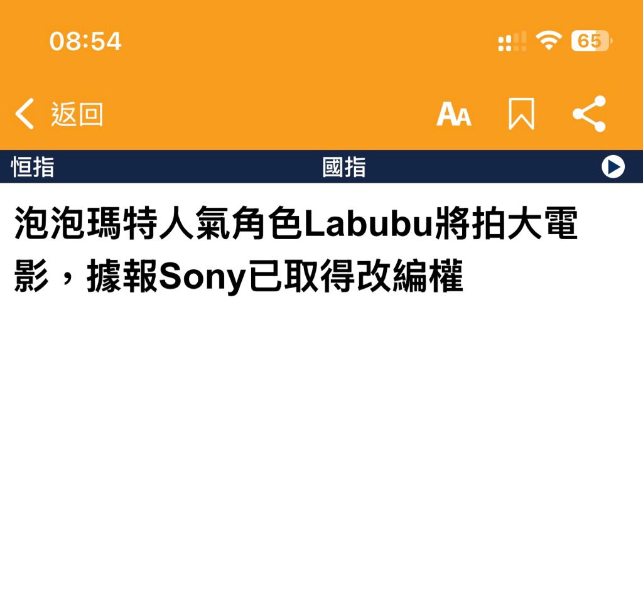Share the article using the share icon
The image size is (643, 592).
(x=589, y=114)
